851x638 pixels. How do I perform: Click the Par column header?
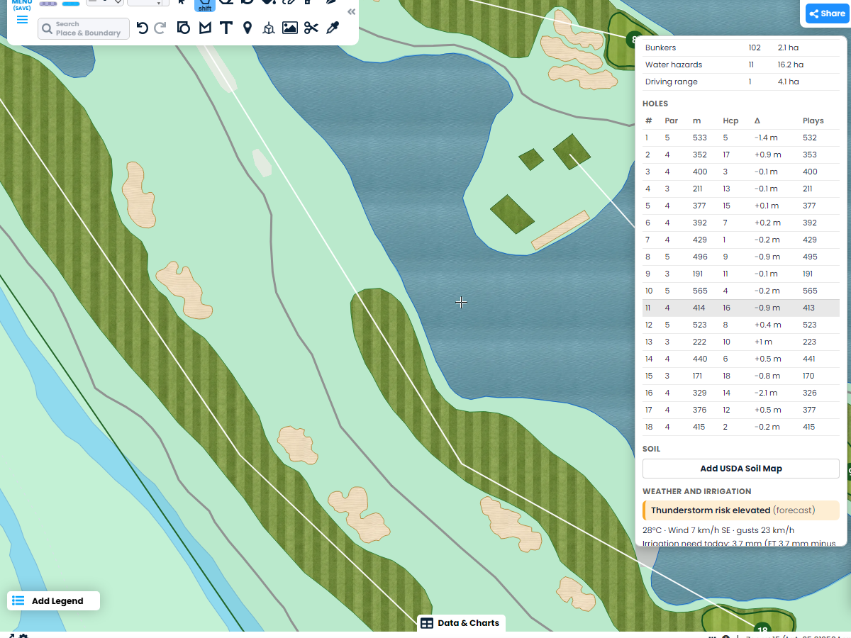click(x=671, y=121)
